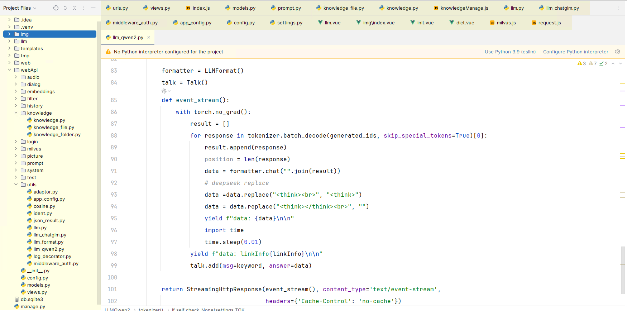Screen dimensions: 627x311
Task: Open the interpreter notification gear settings
Action: click(618, 52)
